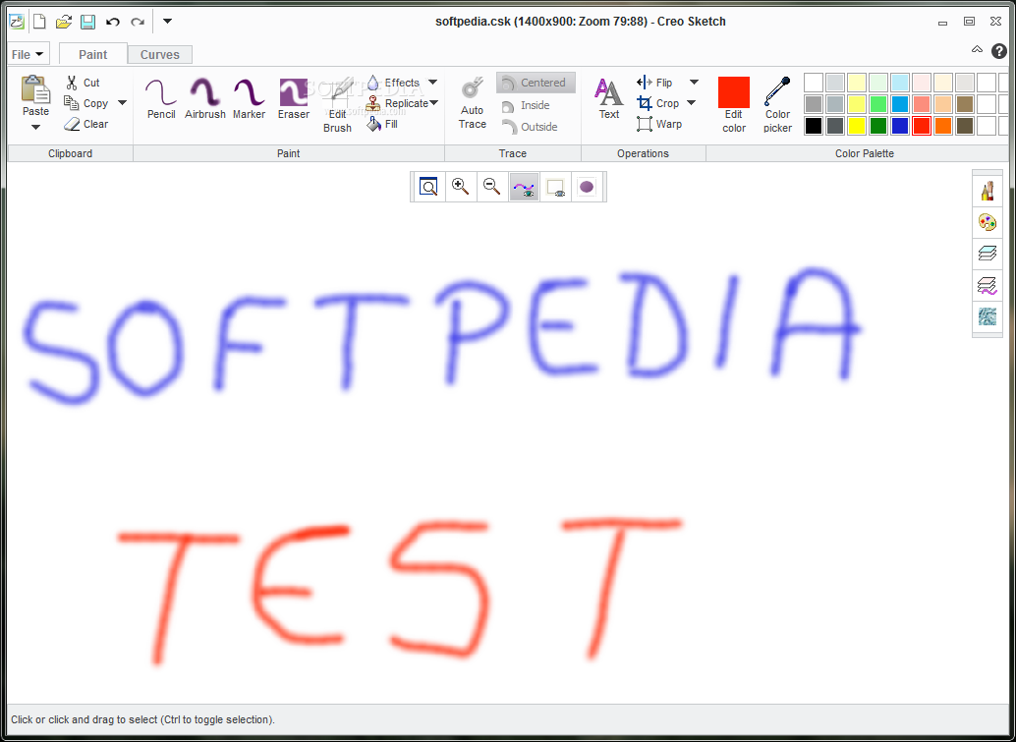This screenshot has height=742, width=1016.
Task: Open the Effects dropdown
Action: tap(433, 83)
